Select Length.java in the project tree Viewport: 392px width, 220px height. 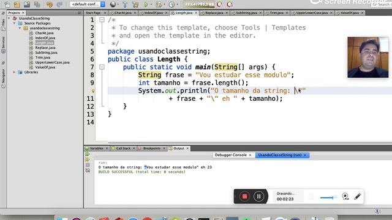[x=44, y=43]
